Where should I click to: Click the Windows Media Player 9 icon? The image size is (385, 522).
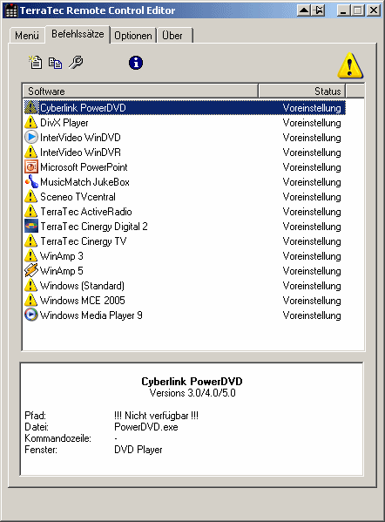31,315
